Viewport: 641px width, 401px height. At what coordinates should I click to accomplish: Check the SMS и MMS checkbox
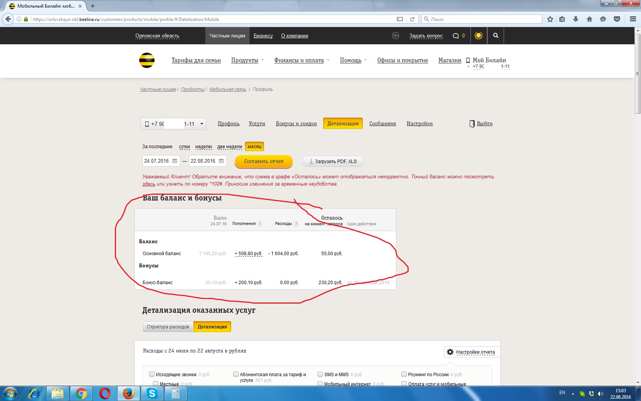(x=320, y=374)
